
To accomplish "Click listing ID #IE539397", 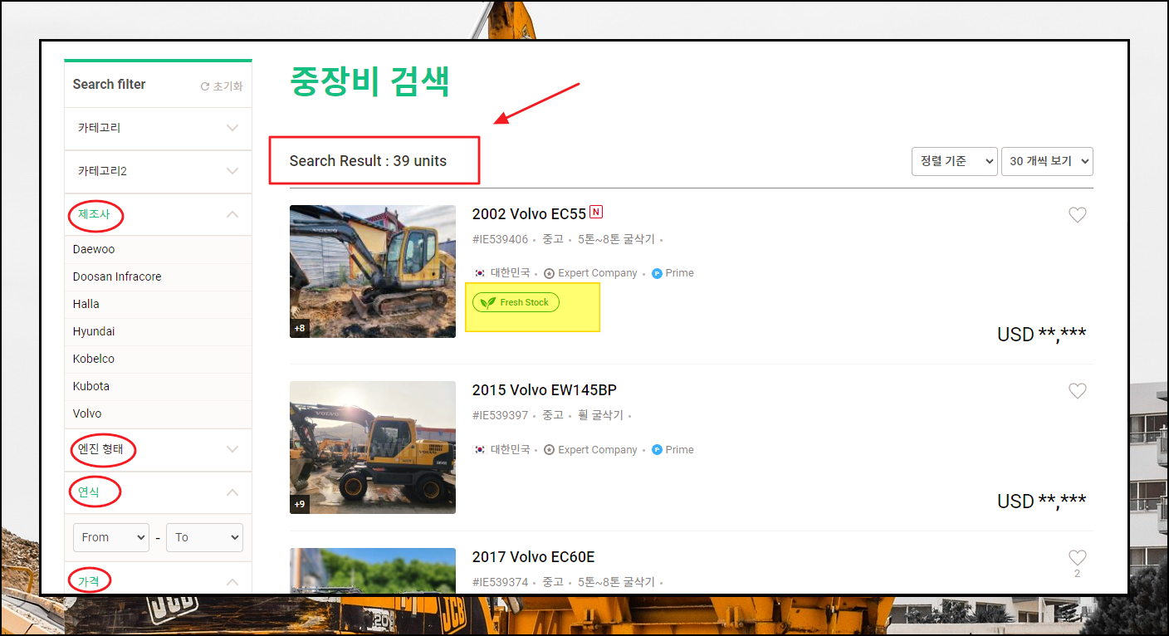I will 500,415.
